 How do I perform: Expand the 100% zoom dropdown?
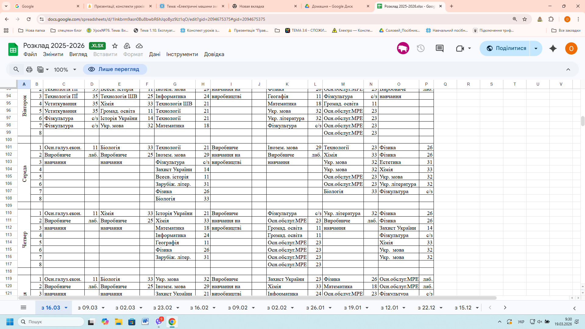coord(65,70)
